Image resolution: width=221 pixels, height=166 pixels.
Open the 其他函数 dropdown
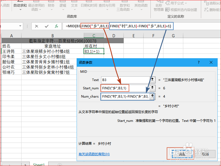pos(141,6)
